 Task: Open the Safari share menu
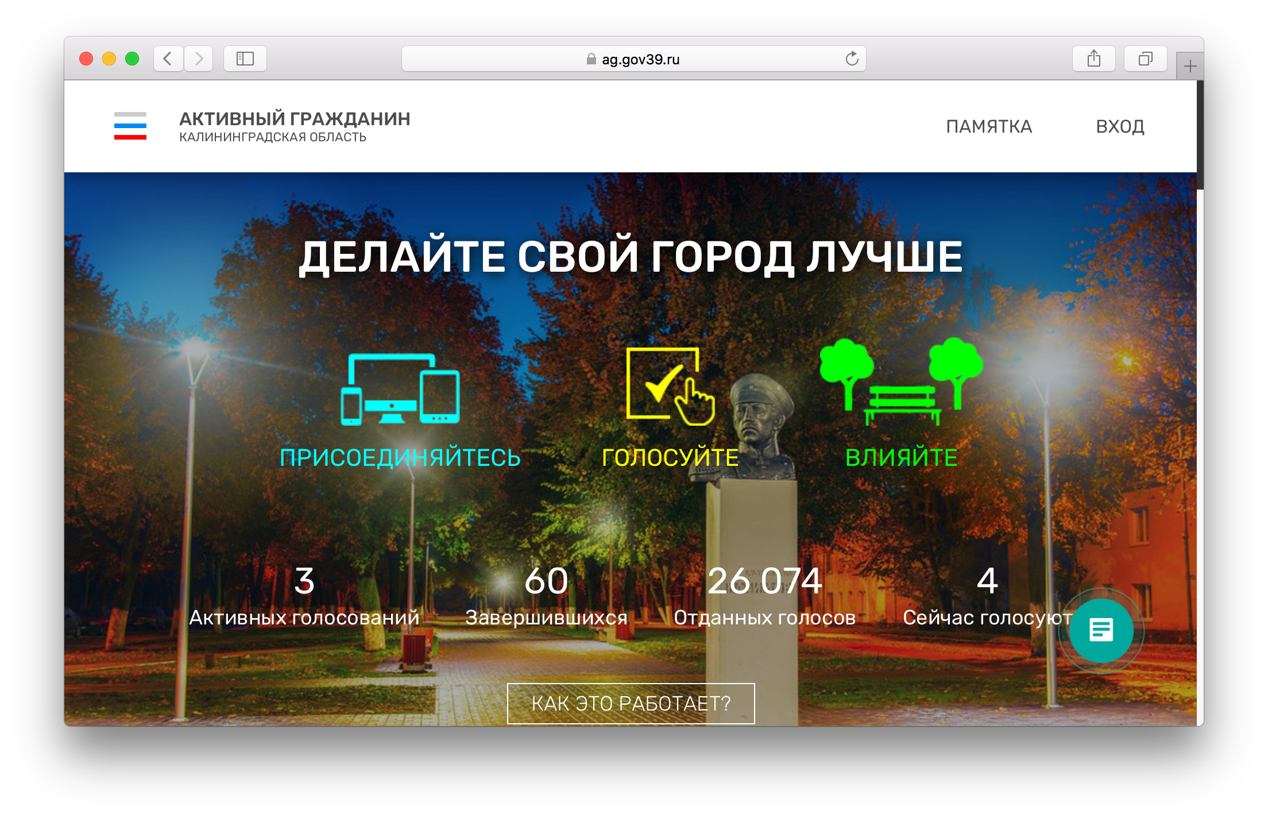click(1093, 59)
